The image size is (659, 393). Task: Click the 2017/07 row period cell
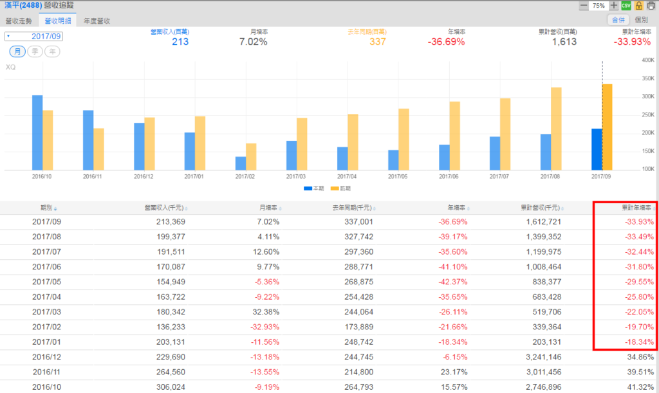pos(46,252)
